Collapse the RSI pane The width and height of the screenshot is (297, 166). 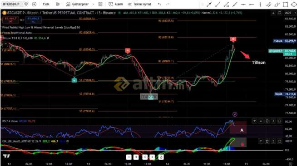click(273, 121)
